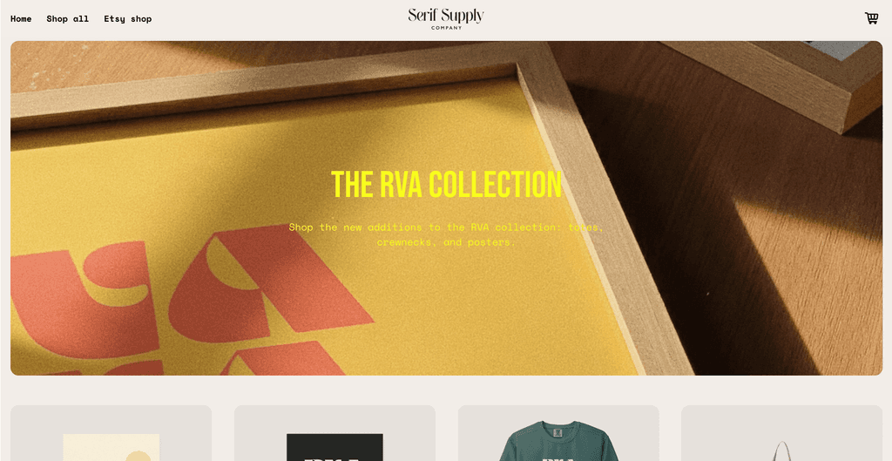Open the cream sun poster product
The width and height of the screenshot is (892, 461).
tap(111, 433)
